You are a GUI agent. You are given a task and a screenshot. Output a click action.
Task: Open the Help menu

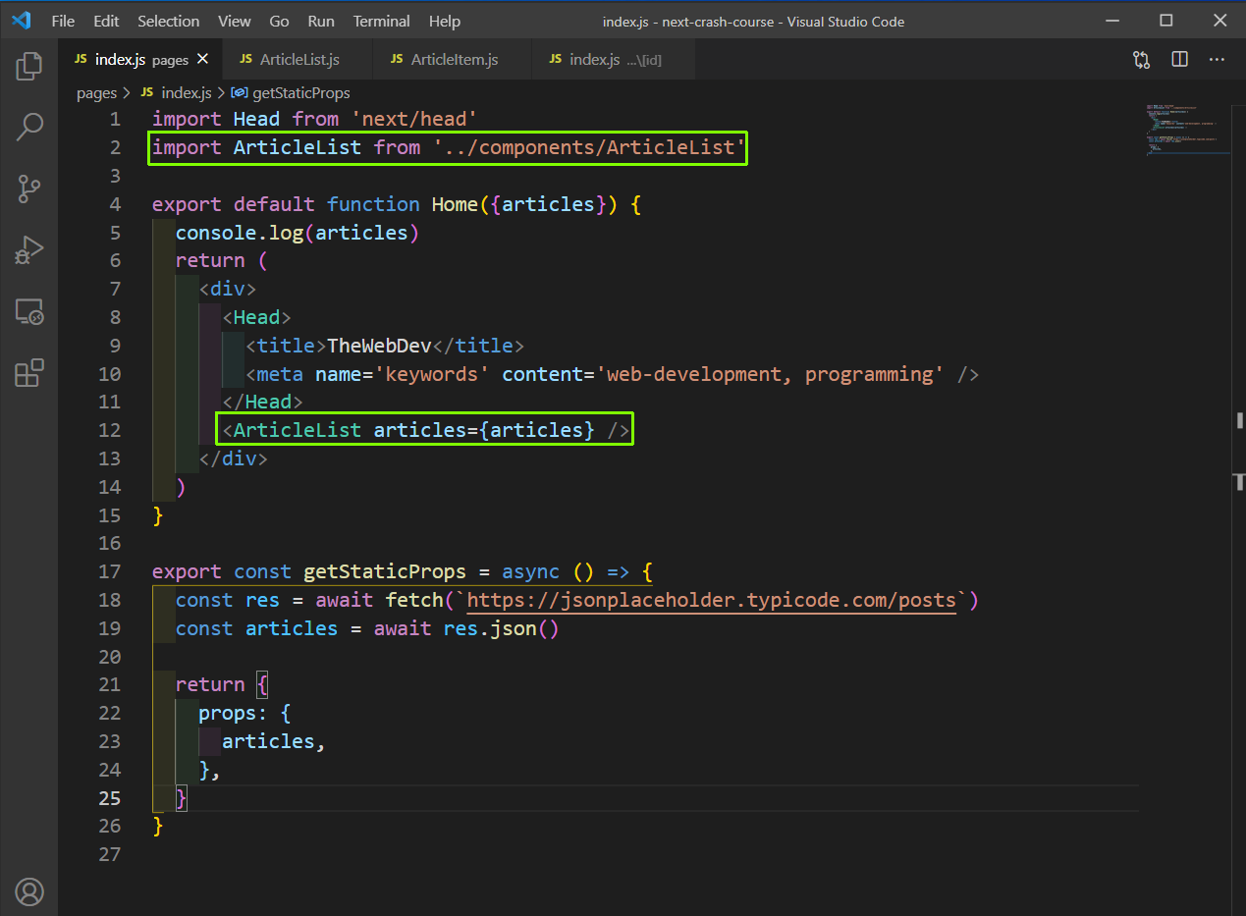point(445,21)
